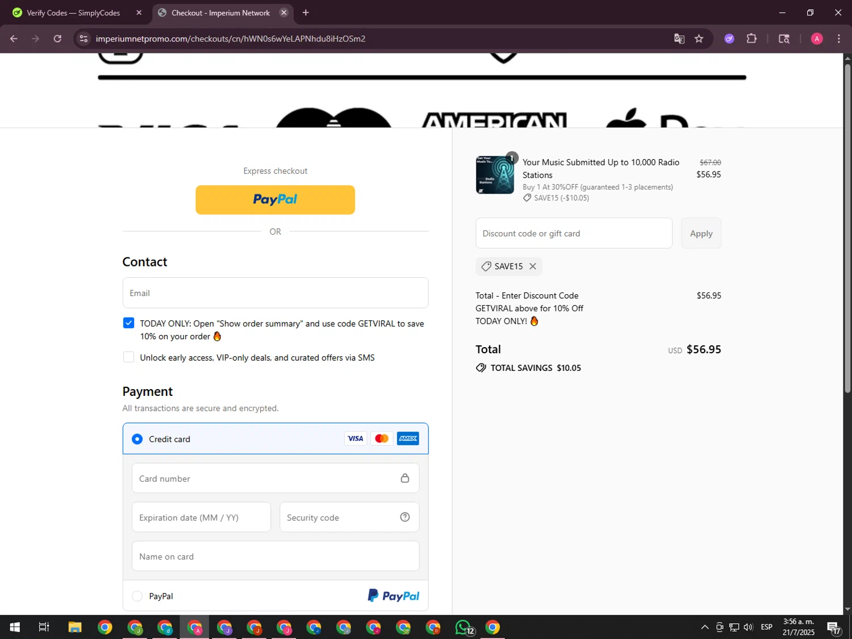Open a new browser tab
Viewport: 852px width, 639px height.
tap(306, 12)
